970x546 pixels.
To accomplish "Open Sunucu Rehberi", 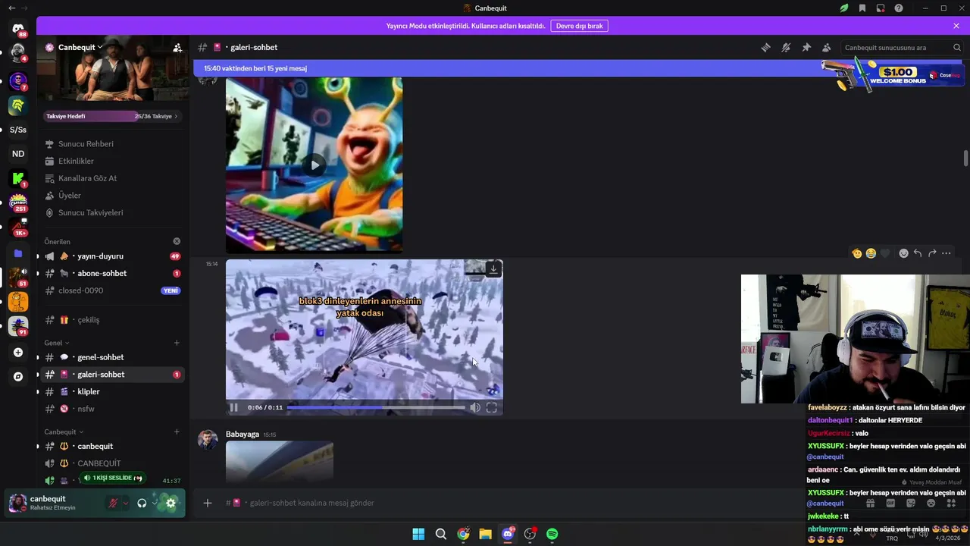I will 86,144.
